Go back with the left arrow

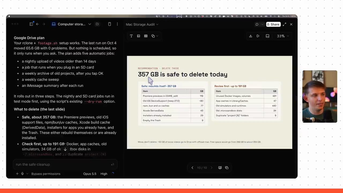pyautogui.click(x=38, y=24)
